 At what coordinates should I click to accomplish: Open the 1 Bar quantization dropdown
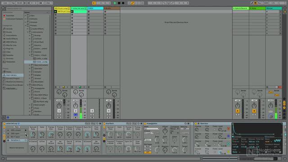pyautogui.click(x=49, y=3)
